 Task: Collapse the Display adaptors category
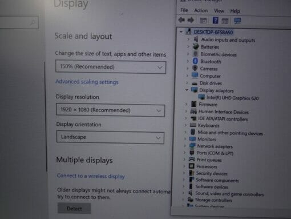(187, 90)
